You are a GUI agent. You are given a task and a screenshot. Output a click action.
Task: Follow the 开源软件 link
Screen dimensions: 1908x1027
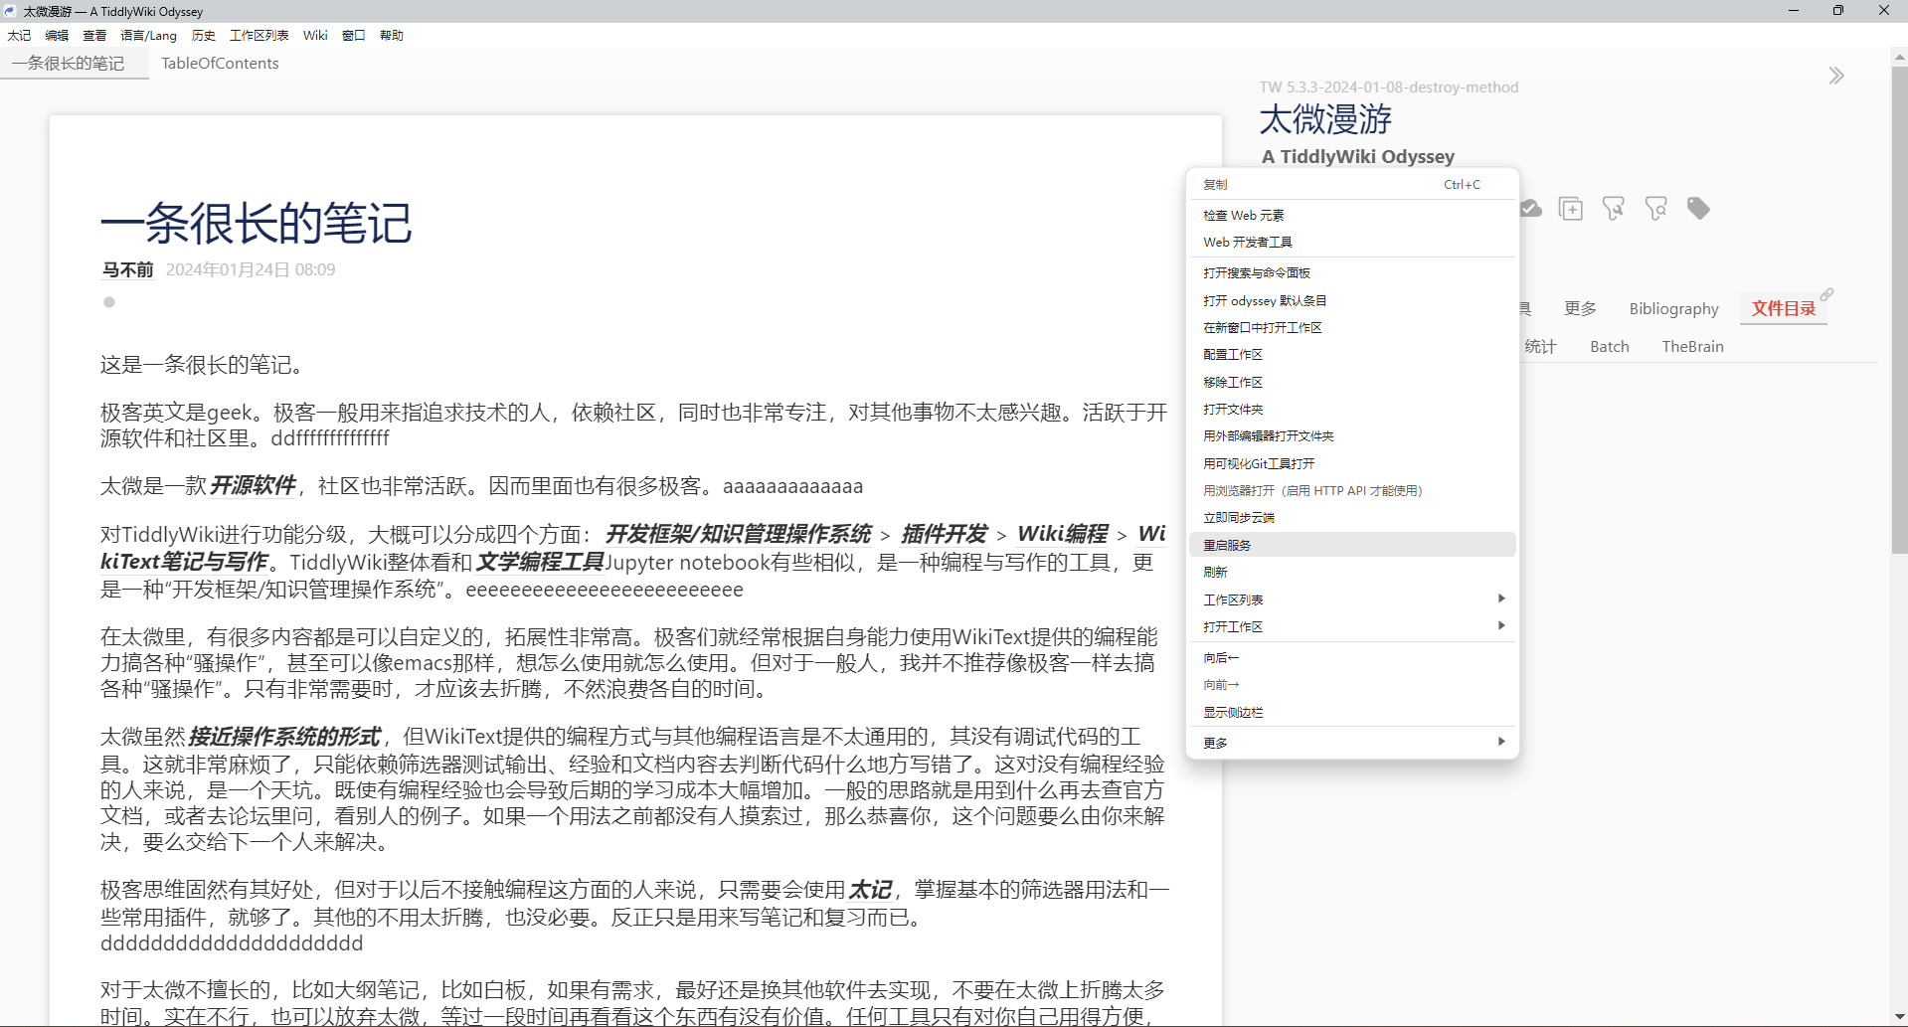[x=253, y=485]
